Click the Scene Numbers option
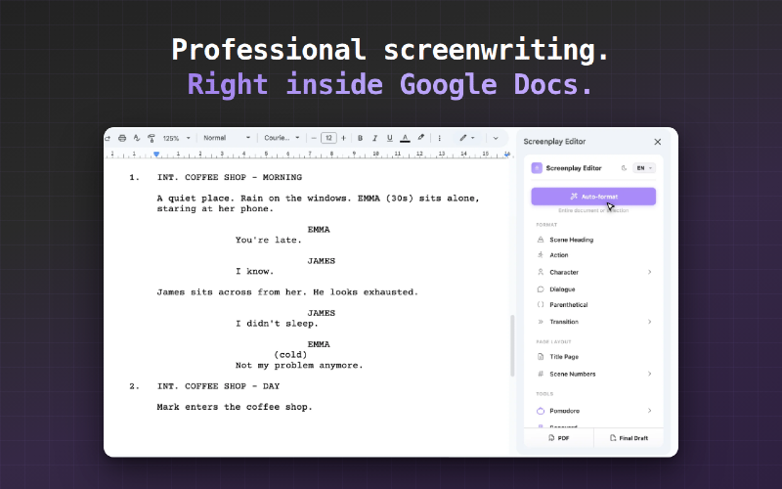This screenshot has width=782, height=489. [593, 374]
